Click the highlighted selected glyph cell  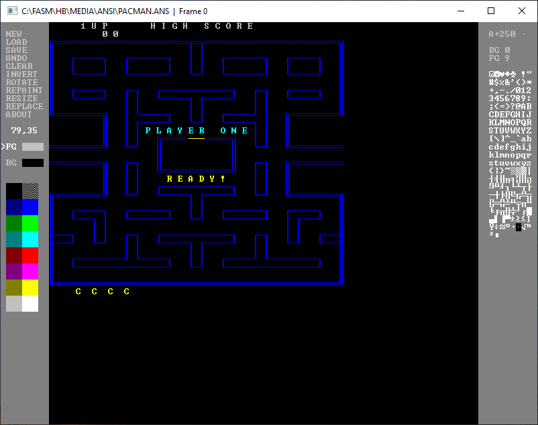click(x=519, y=227)
